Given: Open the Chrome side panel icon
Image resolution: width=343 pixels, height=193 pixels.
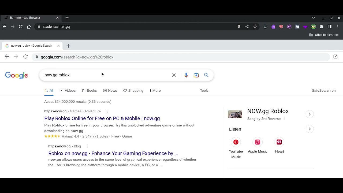Looking at the screenshot, I should click(330, 27).
